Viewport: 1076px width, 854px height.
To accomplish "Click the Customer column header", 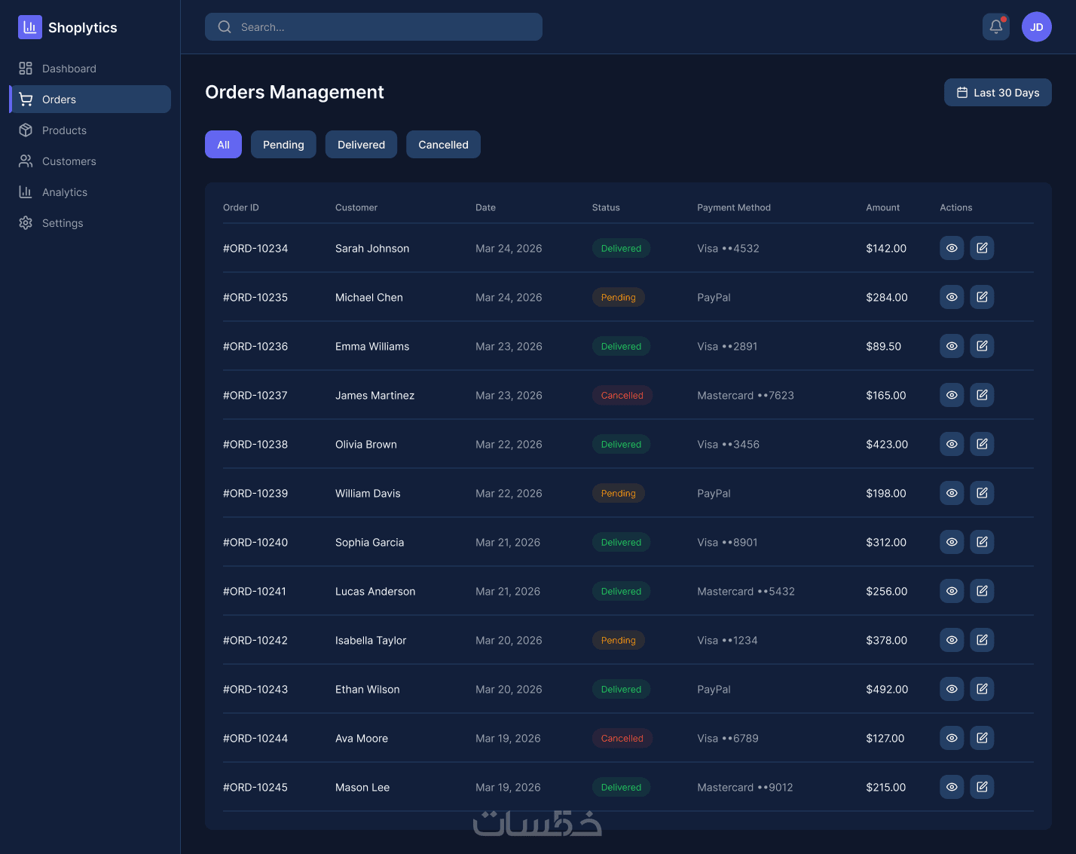I will [356, 207].
